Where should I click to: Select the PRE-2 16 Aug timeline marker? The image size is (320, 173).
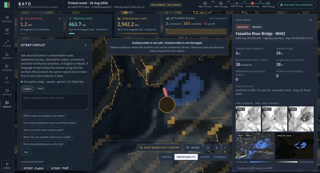[221, 3]
